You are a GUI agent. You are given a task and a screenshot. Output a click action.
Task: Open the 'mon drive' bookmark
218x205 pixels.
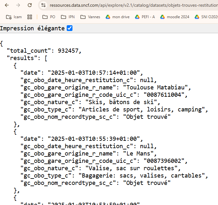[117, 17]
